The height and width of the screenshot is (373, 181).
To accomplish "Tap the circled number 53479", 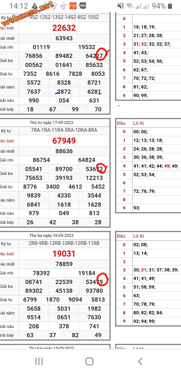I will tap(94, 282).
